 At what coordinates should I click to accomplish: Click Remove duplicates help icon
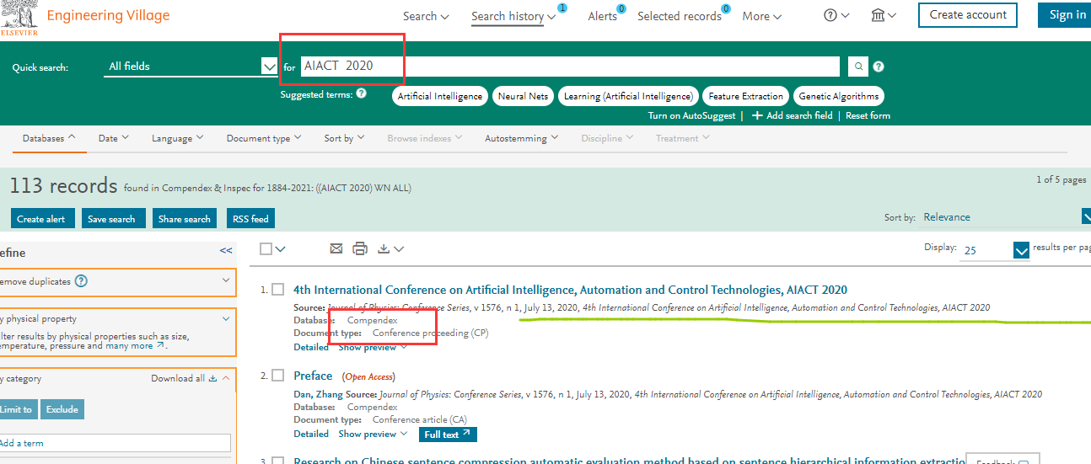81,281
